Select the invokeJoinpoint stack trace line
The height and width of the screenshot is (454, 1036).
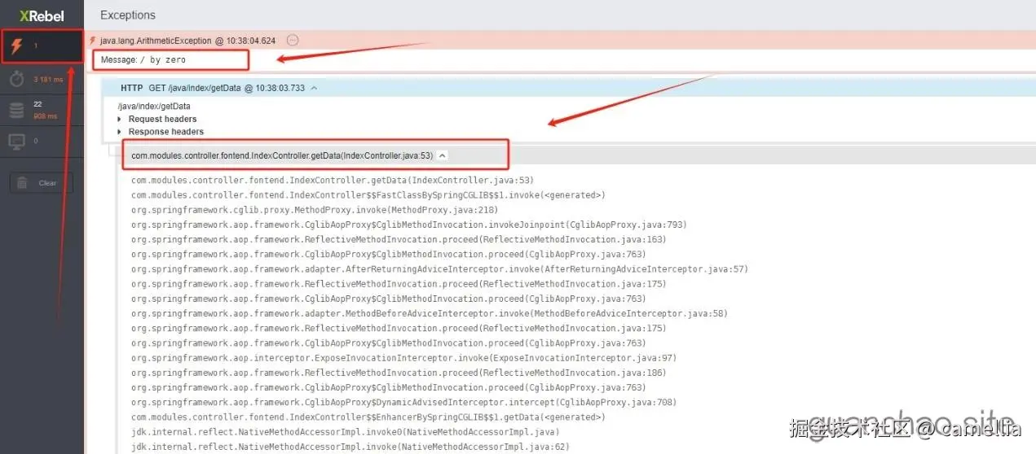[408, 225]
